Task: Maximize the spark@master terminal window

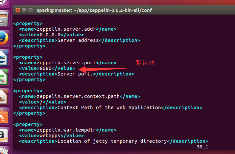Action: (x=31, y=10)
